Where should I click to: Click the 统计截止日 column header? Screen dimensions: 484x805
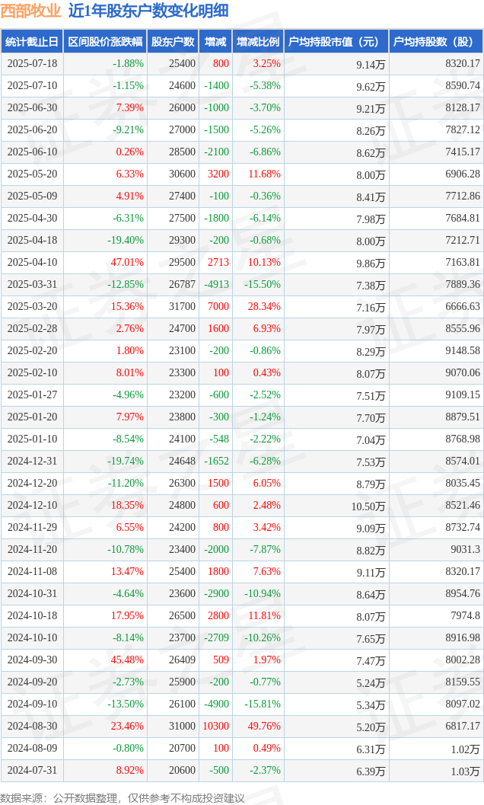[x=32, y=42]
